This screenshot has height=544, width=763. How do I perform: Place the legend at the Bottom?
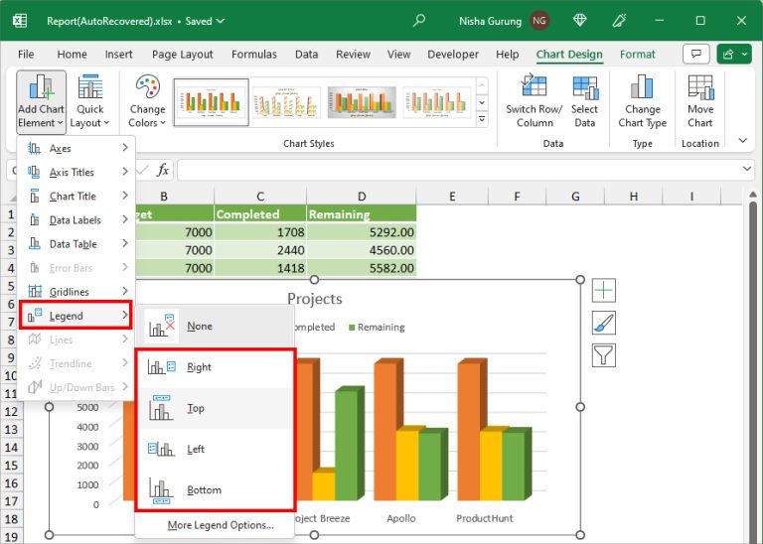click(215, 490)
